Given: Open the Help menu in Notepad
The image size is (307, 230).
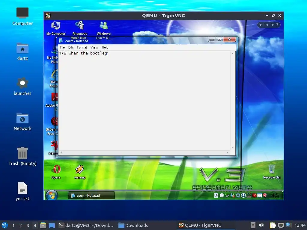Looking at the screenshot, I should click(x=105, y=47).
